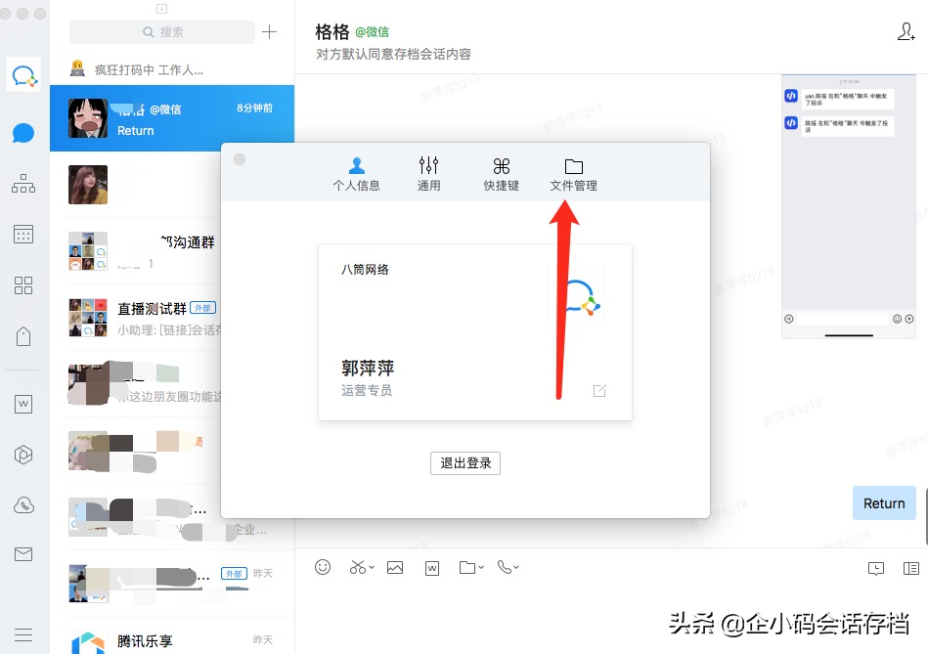Click the 对方默认同意存档会话内容 notice
928x654 pixels.
coord(393,54)
